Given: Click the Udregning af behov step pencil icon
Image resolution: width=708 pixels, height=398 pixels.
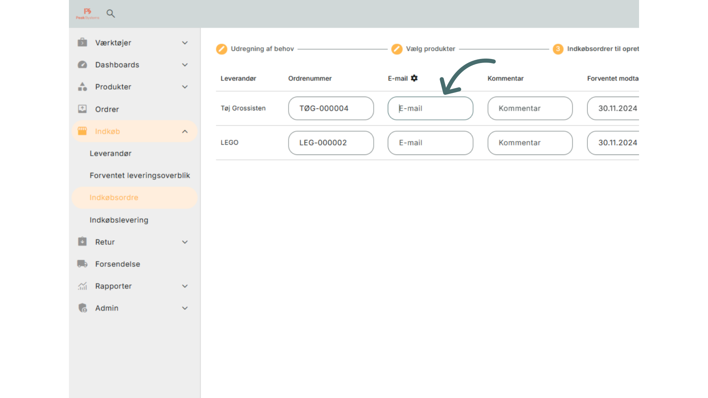Looking at the screenshot, I should click(x=222, y=49).
